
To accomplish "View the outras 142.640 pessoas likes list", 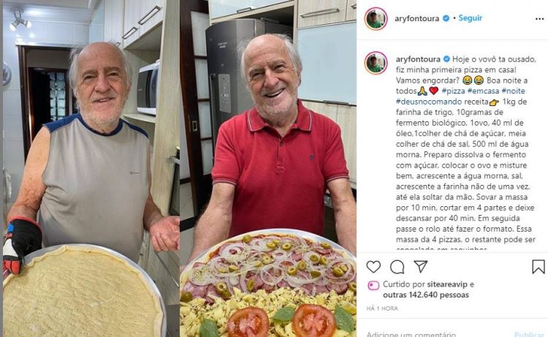I will point(426,295).
